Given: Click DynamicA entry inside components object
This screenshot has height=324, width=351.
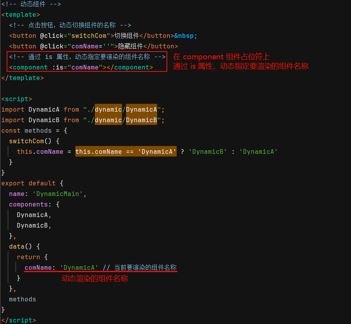Looking at the screenshot, I should pyautogui.click(x=32, y=215).
